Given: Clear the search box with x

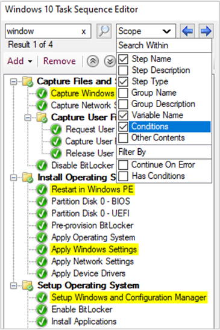Looking at the screenshot, I should pos(84,31).
